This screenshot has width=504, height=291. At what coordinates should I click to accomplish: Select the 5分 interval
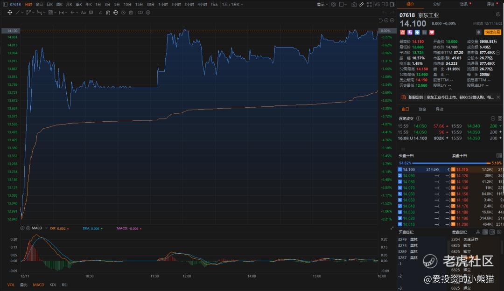tap(117, 5)
